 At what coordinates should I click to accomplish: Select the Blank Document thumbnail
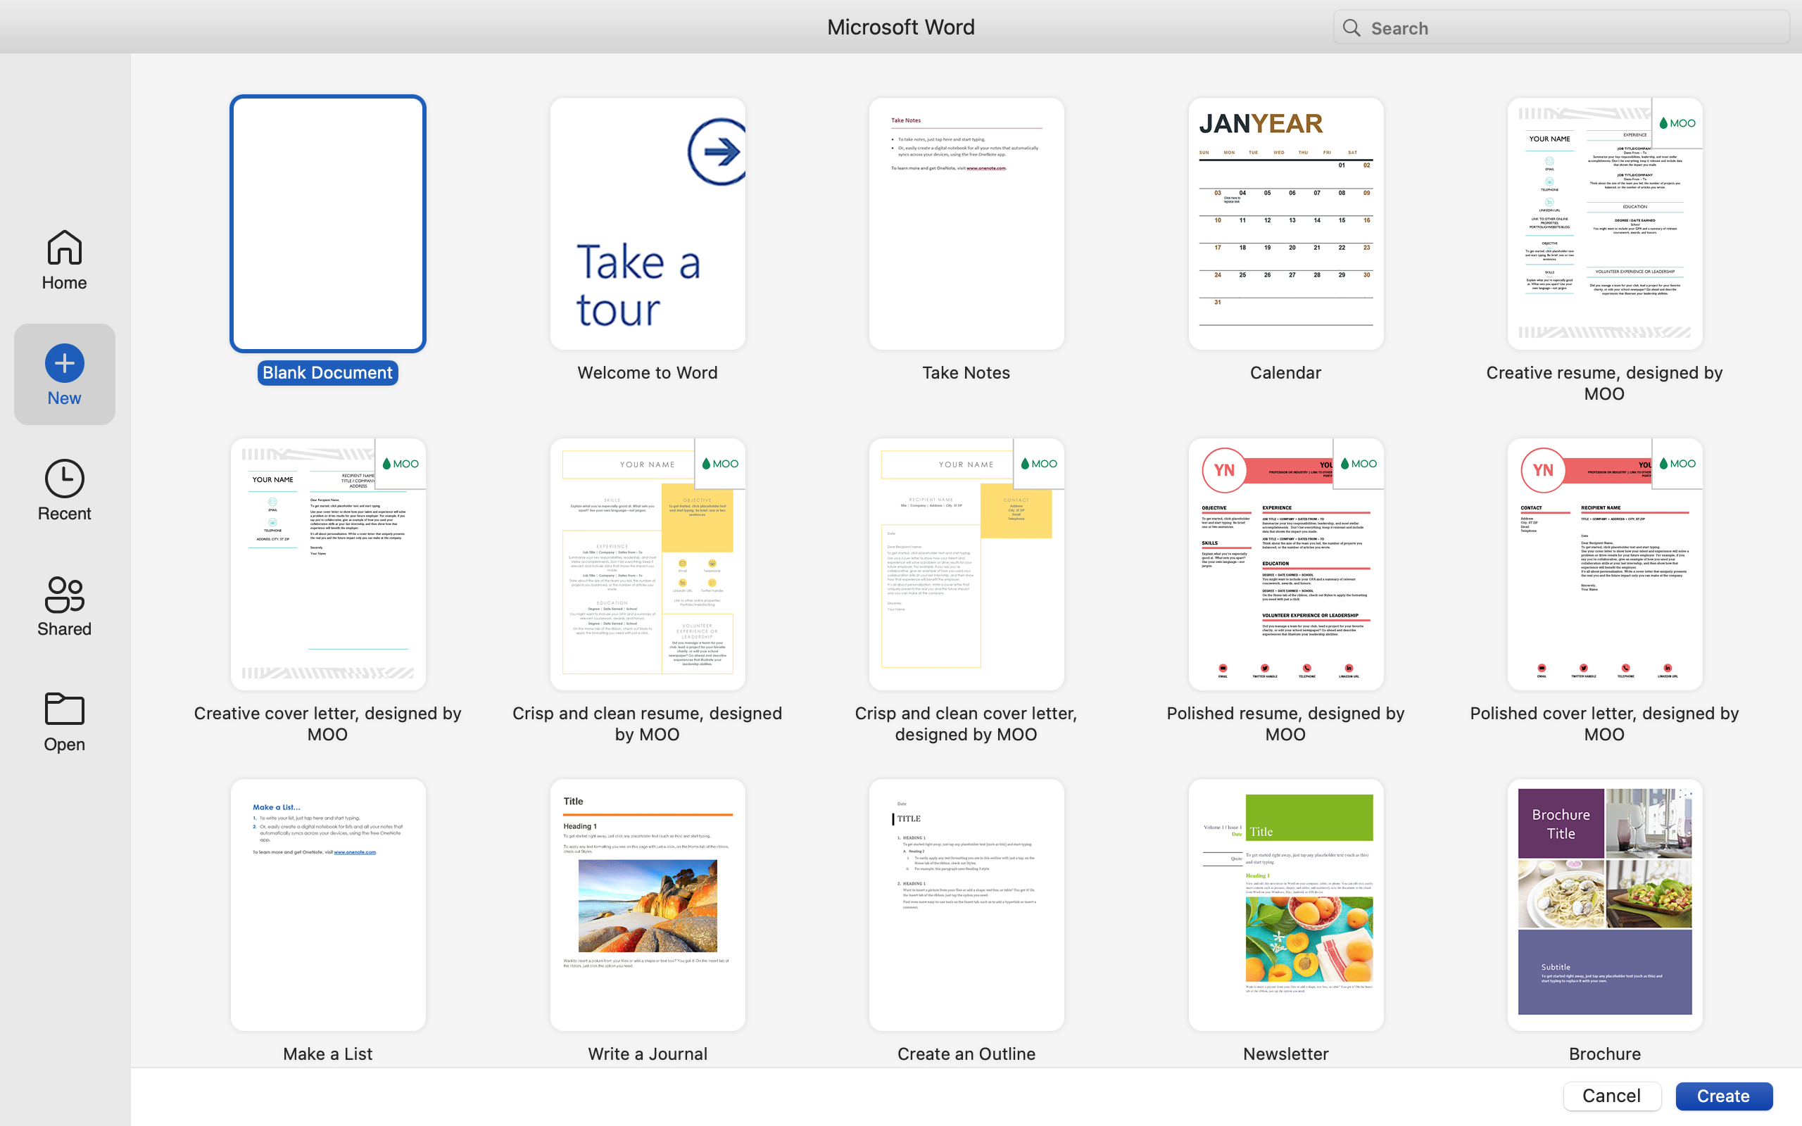pos(327,223)
